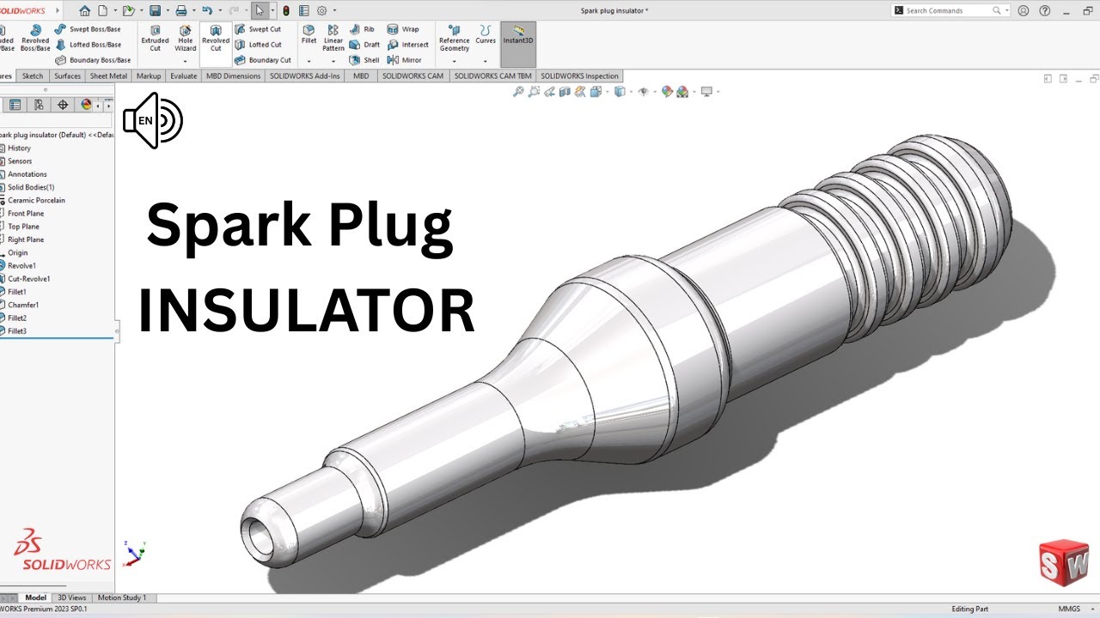The width and height of the screenshot is (1100, 618).
Task: Switch to the Sketch tab
Action: [x=33, y=76]
